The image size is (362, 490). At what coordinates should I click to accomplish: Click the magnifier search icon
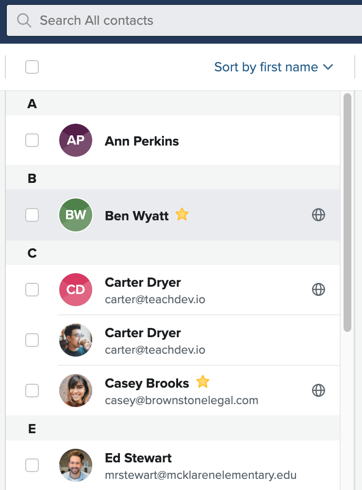(24, 21)
